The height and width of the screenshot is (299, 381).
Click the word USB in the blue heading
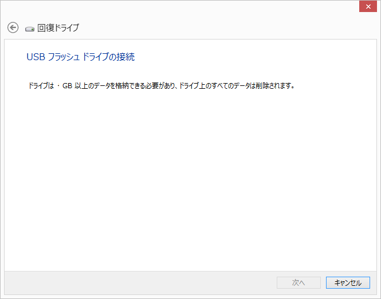(x=36, y=57)
